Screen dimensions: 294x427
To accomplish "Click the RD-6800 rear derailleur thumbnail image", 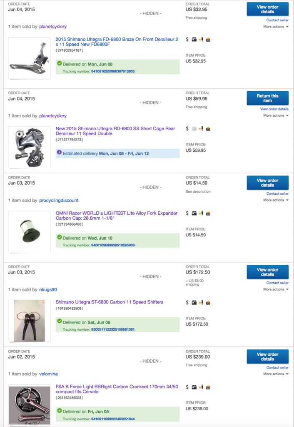I will 29,146.
